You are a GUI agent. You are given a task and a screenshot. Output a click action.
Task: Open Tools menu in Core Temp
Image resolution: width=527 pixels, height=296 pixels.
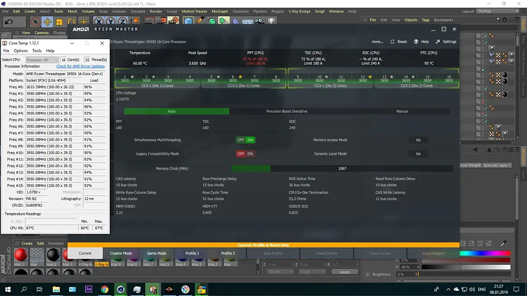(x=37, y=51)
